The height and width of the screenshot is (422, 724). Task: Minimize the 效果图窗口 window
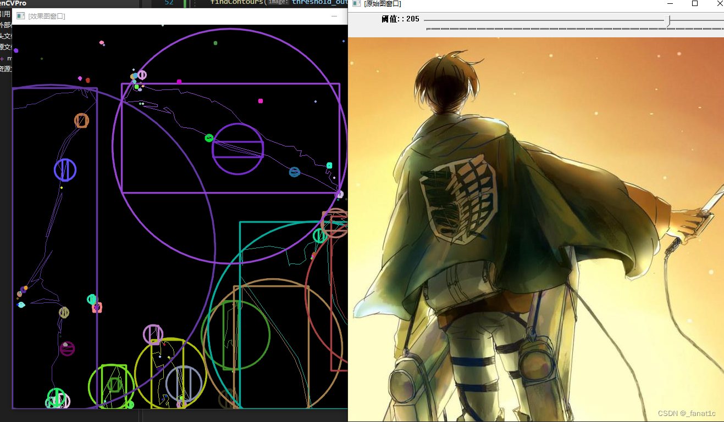click(334, 16)
